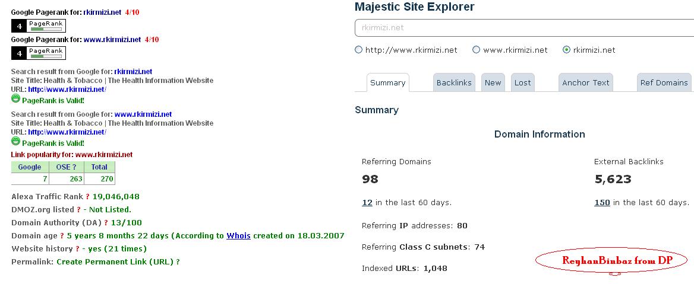The image size is (694, 284).
Task: Switch to the Backlinks tab
Action: 454,82
